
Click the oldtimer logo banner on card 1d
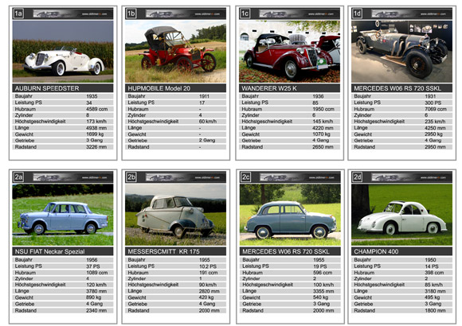(409, 14)
